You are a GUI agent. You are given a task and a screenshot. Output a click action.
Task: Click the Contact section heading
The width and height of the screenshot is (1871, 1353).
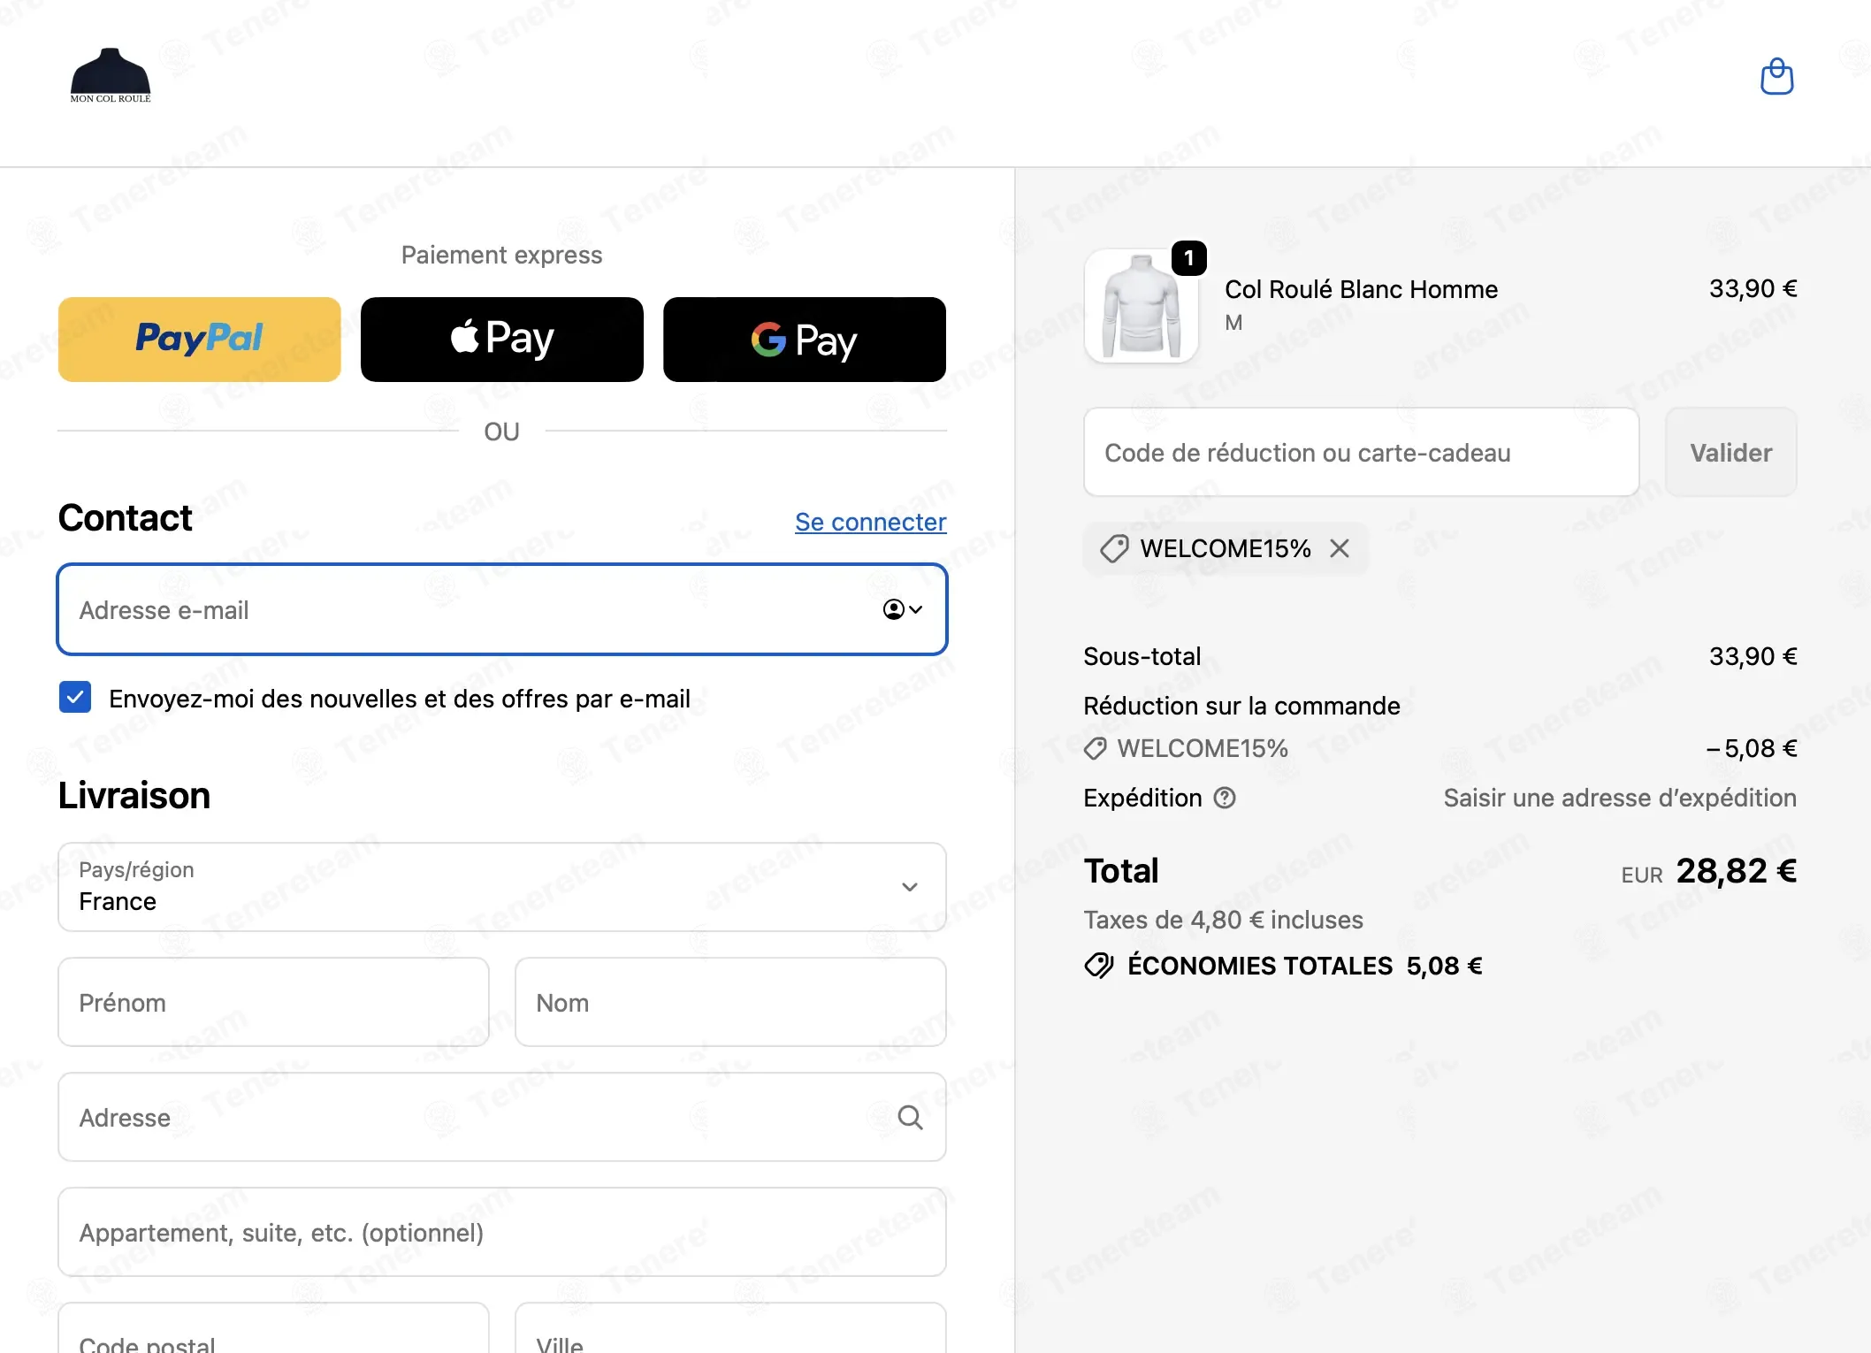click(x=126, y=517)
